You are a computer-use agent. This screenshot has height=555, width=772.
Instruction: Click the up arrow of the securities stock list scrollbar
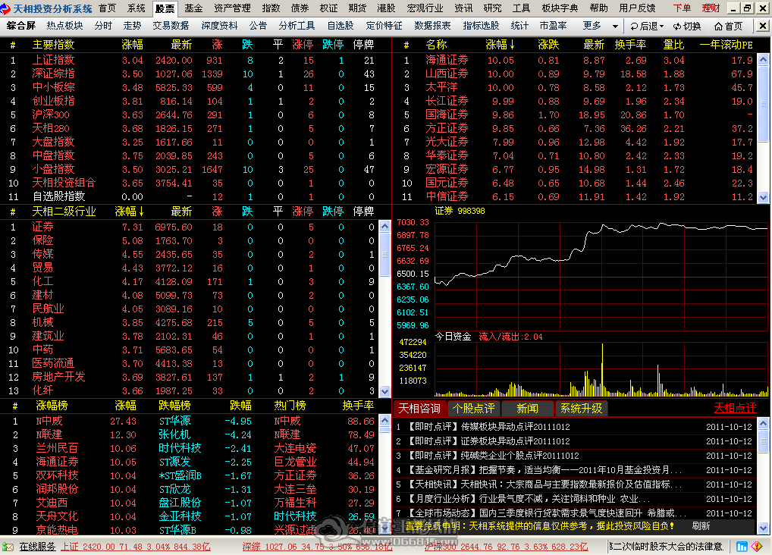point(763,60)
